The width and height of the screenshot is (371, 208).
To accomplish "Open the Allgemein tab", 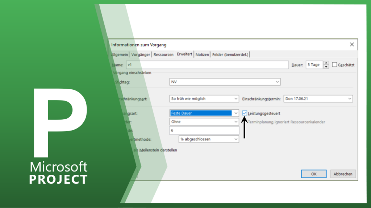I will pyautogui.click(x=120, y=55).
